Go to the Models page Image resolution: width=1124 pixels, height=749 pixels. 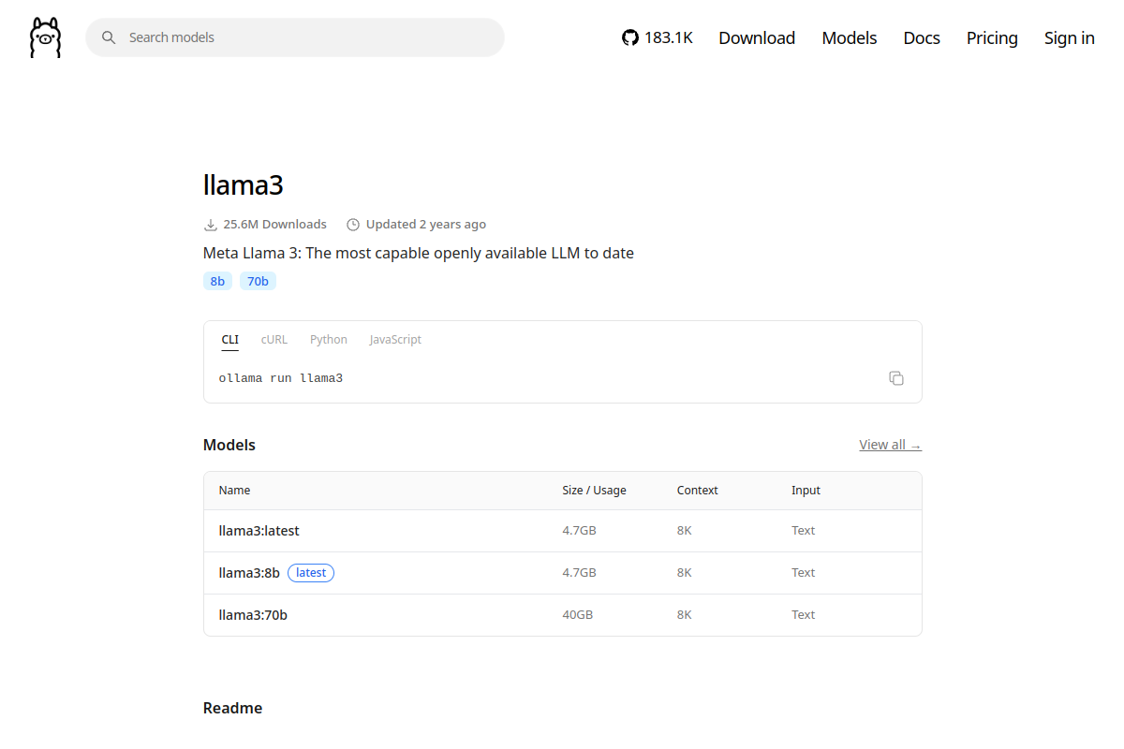coord(850,37)
